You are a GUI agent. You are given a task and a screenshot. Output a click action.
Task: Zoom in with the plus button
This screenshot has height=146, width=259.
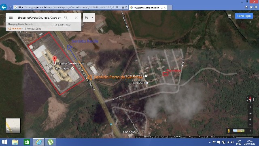[x=251, y=119]
